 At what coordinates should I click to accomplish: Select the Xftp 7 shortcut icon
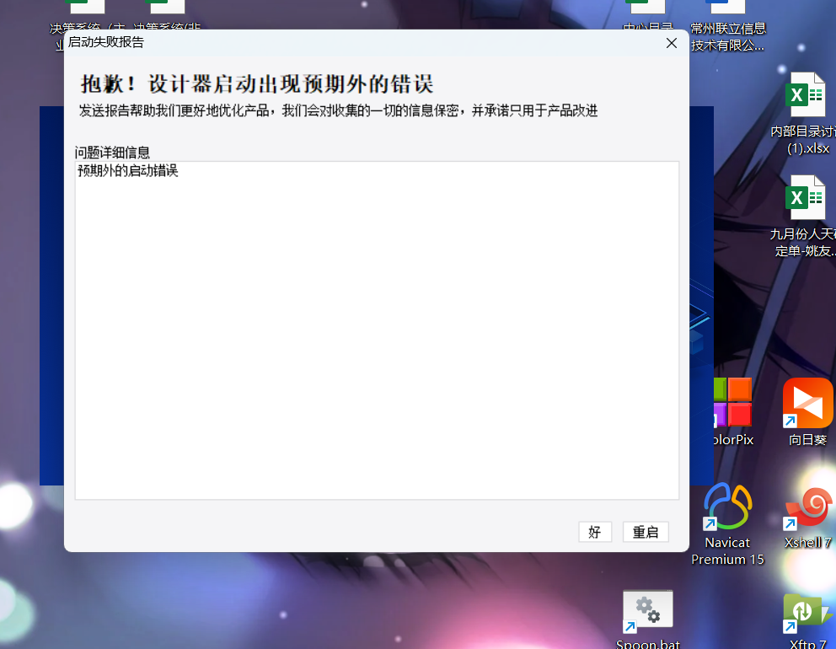point(807,612)
